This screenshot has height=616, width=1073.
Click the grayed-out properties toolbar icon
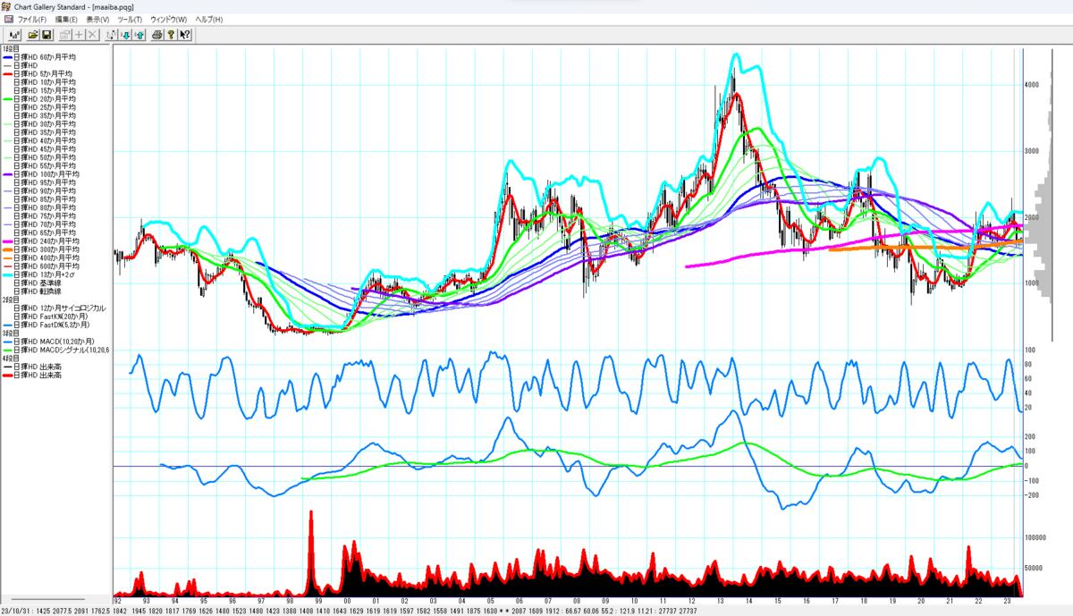(64, 35)
